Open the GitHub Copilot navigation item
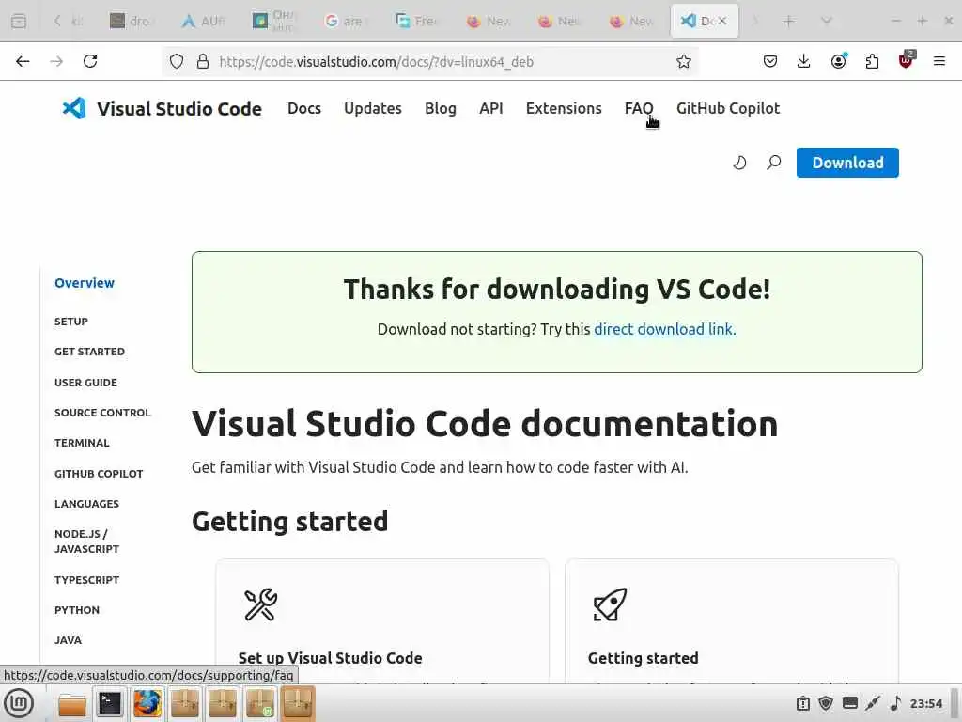962x722 pixels. [728, 109]
